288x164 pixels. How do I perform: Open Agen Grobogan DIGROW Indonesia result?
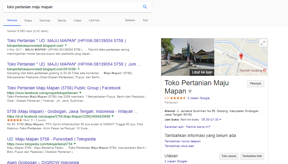point(43,162)
